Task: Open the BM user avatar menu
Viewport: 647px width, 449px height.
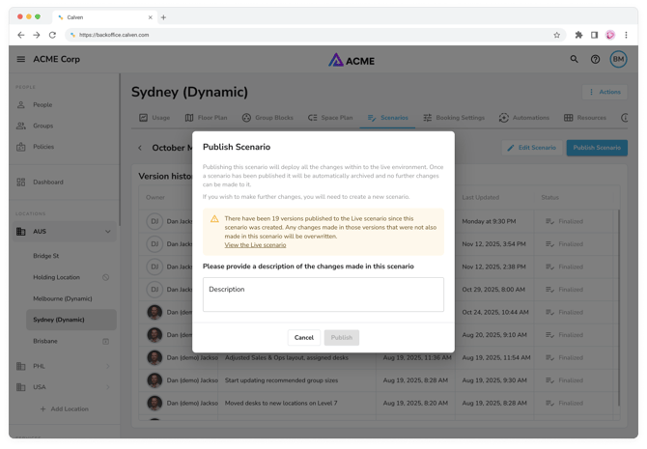Action: (x=618, y=59)
